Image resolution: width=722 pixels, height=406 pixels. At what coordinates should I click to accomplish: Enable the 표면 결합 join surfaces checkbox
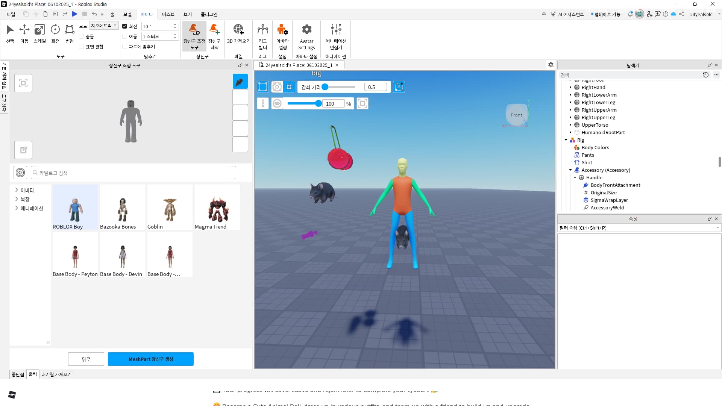coord(81,47)
